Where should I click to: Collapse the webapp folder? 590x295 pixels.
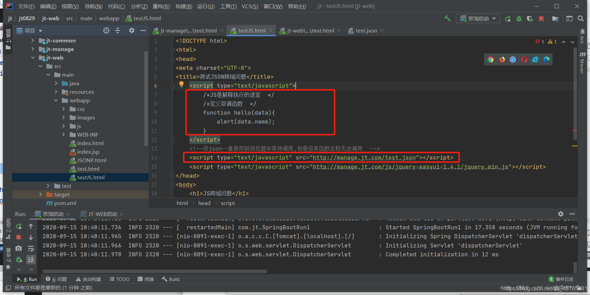click(56, 100)
